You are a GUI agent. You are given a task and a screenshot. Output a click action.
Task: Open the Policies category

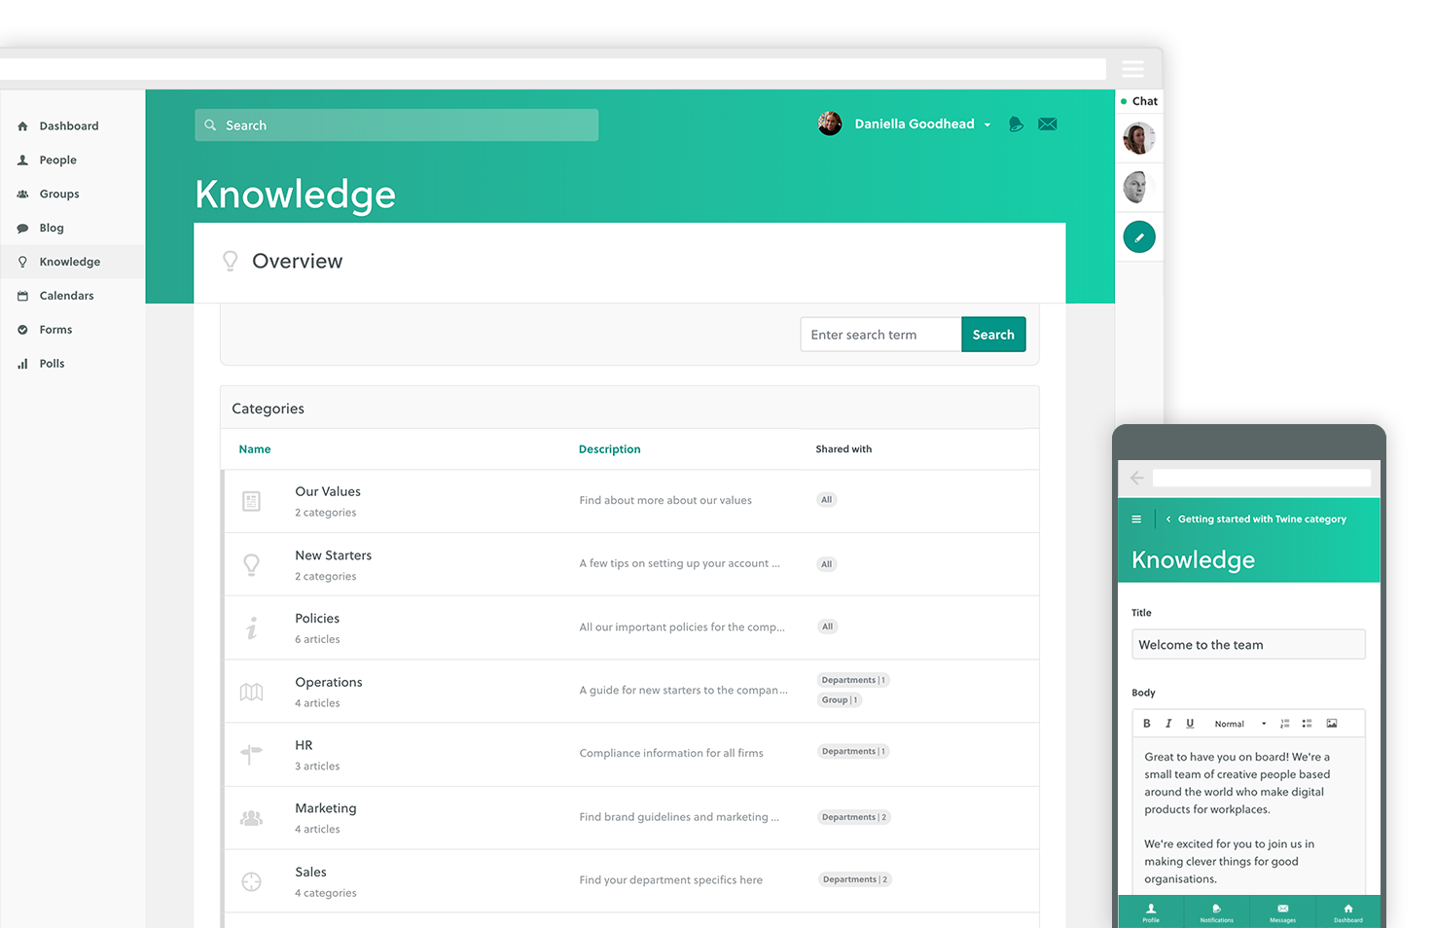click(317, 619)
